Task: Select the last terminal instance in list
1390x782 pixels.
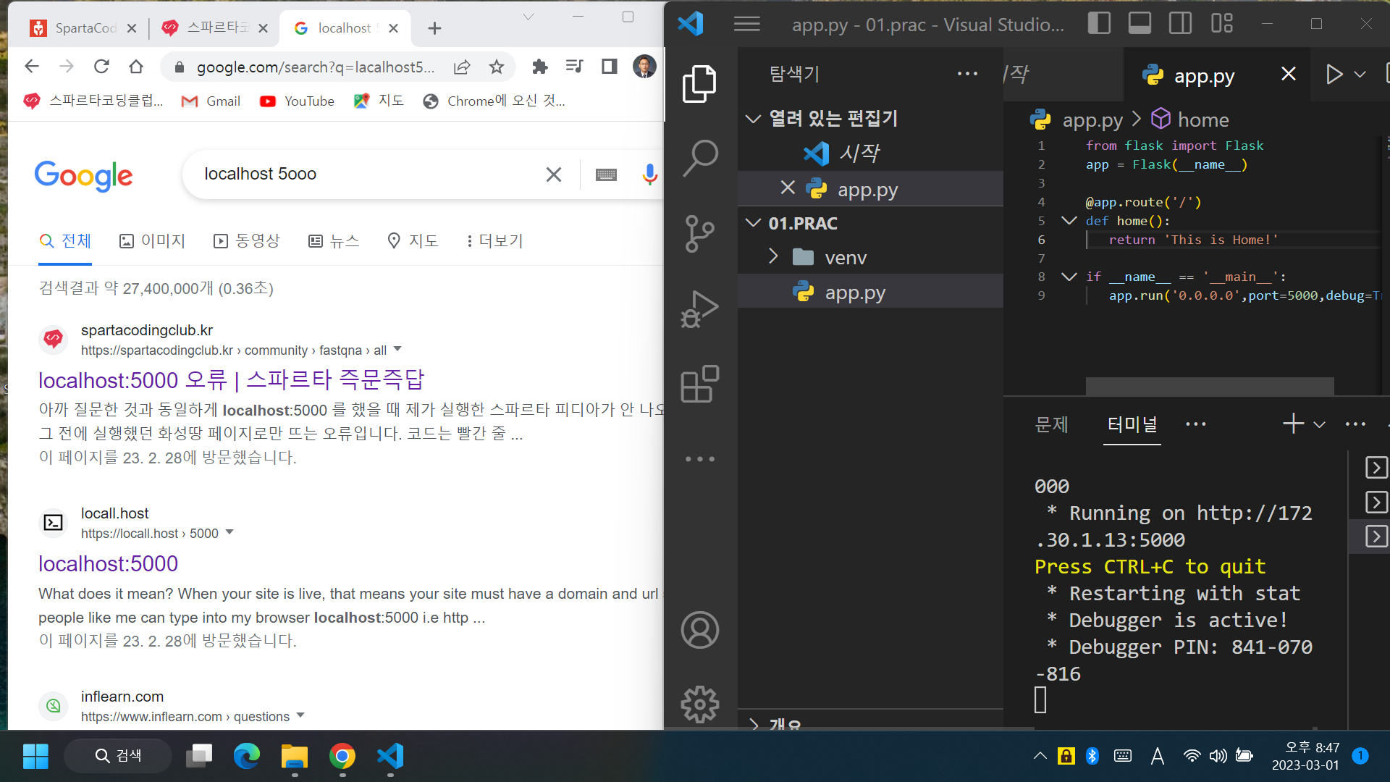Action: pos(1376,537)
